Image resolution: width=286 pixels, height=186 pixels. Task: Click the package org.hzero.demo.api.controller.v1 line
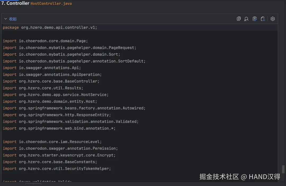click(50, 28)
